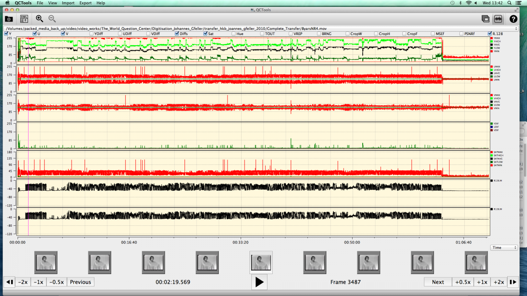Image resolution: width=527 pixels, height=296 pixels.
Task: Open the Import menu
Action: click(68, 3)
